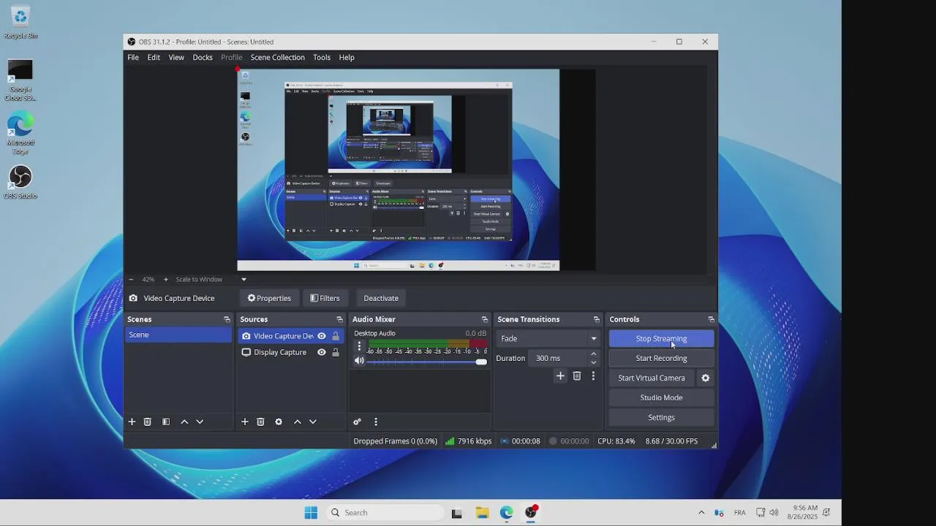Open Settings from Controls panel
936x526 pixels.
coord(661,417)
